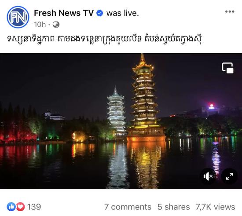Open the 139 reactions list
Screen dimensions: 242x216
coord(34,207)
